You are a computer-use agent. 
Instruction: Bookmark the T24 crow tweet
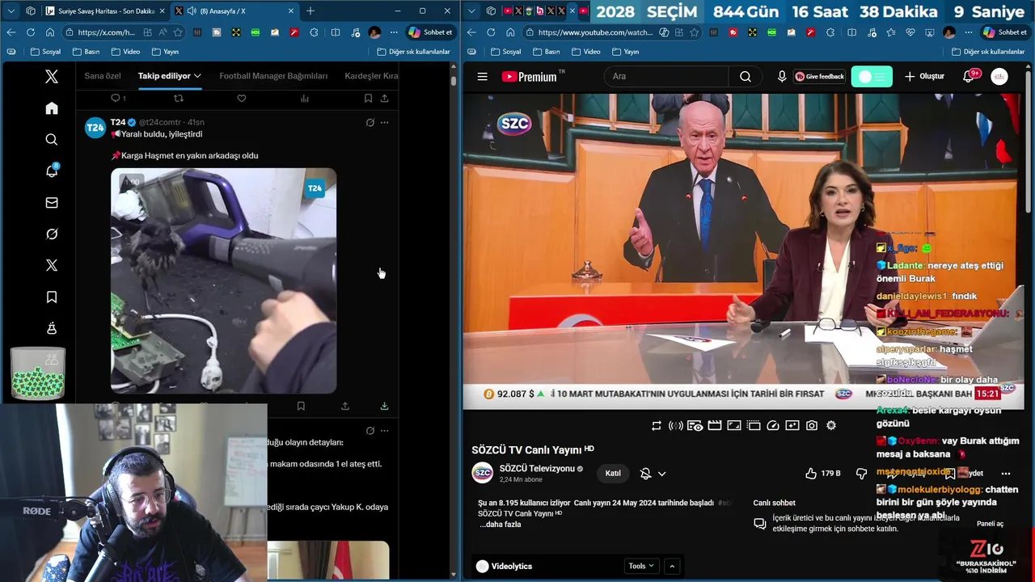tap(301, 406)
